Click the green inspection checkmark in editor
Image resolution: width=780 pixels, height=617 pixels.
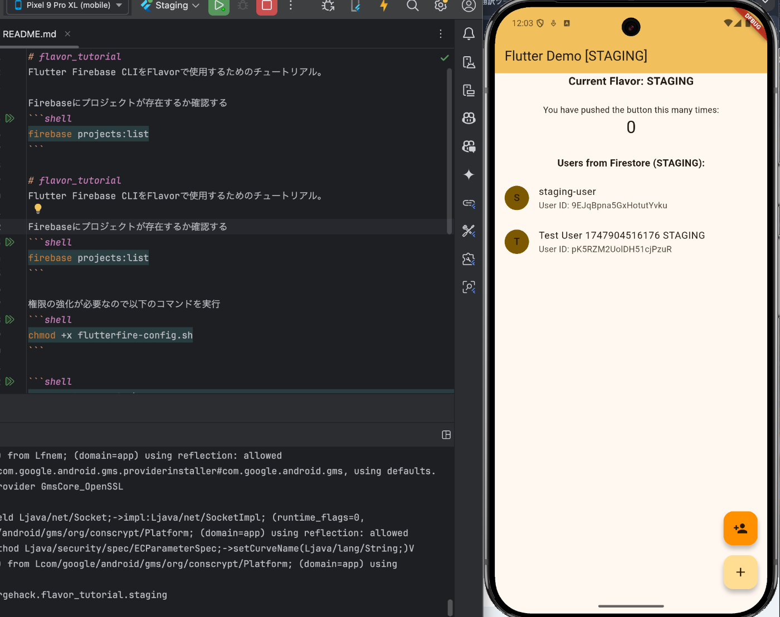click(445, 57)
